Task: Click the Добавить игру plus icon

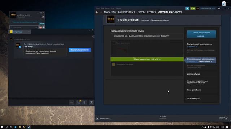Action: pyautogui.click(x=97, y=118)
